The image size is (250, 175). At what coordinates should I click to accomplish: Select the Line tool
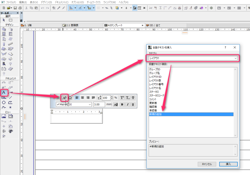coord(11,97)
